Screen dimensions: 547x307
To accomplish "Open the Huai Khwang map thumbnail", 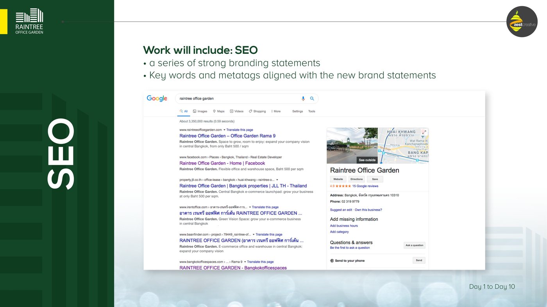I will (403, 146).
